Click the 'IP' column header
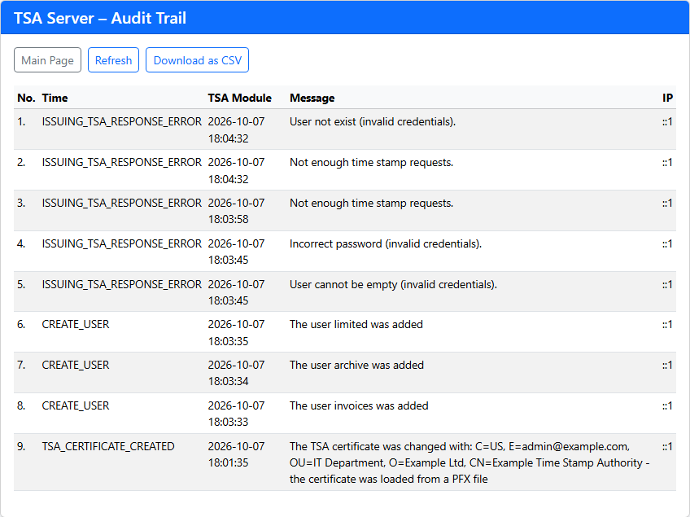The height and width of the screenshot is (517, 690). [x=667, y=98]
